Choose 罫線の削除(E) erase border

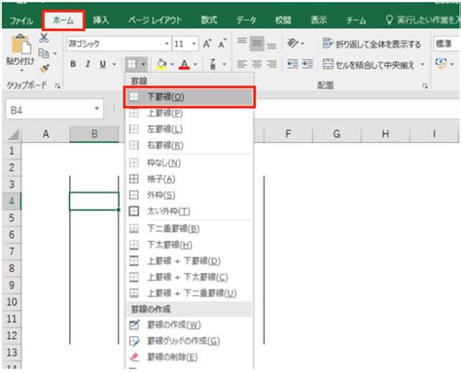pos(190,357)
